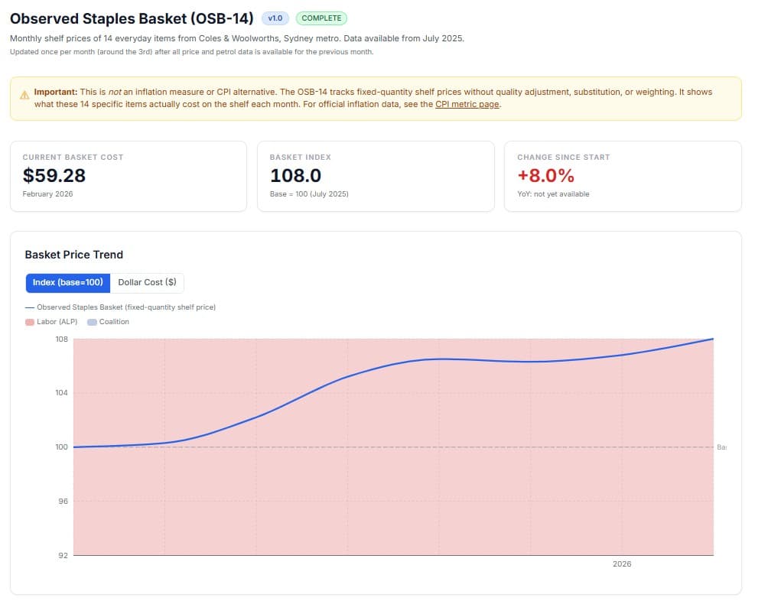Click the 2026 label on the x-axis
Screen dimensions: 768x601
pos(622,564)
